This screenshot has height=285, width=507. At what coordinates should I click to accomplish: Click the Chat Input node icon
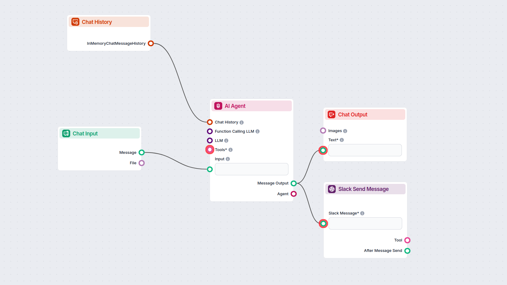66,133
